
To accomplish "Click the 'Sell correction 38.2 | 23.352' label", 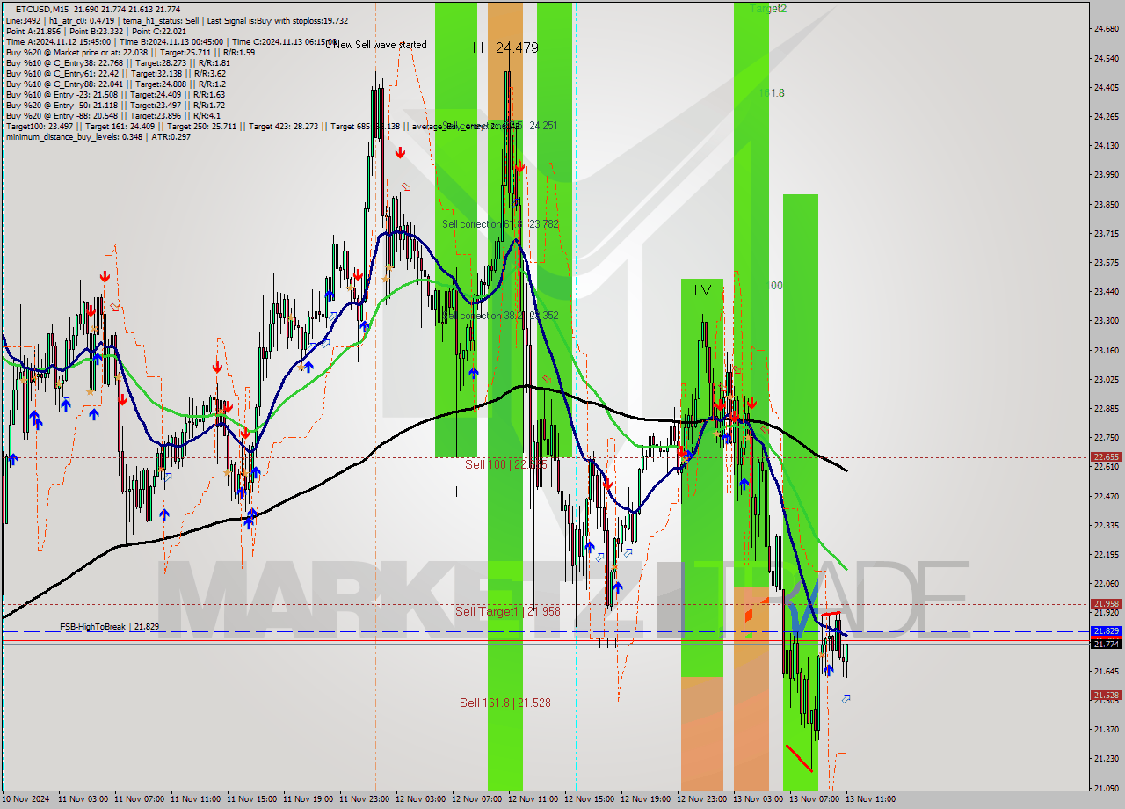I will click(500, 316).
